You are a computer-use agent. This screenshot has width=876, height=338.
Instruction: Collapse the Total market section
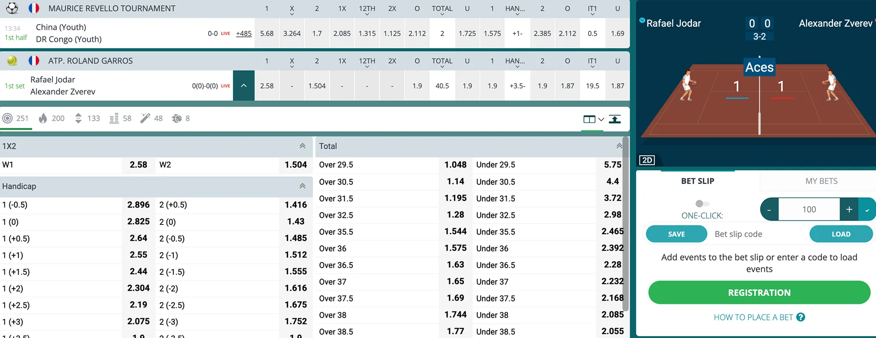619,146
